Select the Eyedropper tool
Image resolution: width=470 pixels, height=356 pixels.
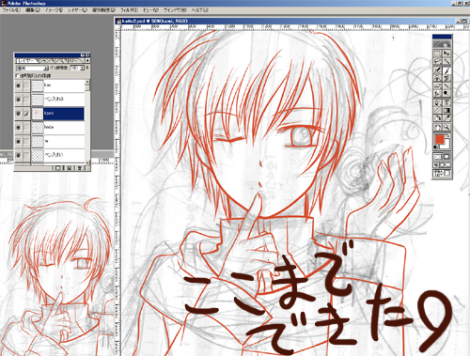point(446,118)
